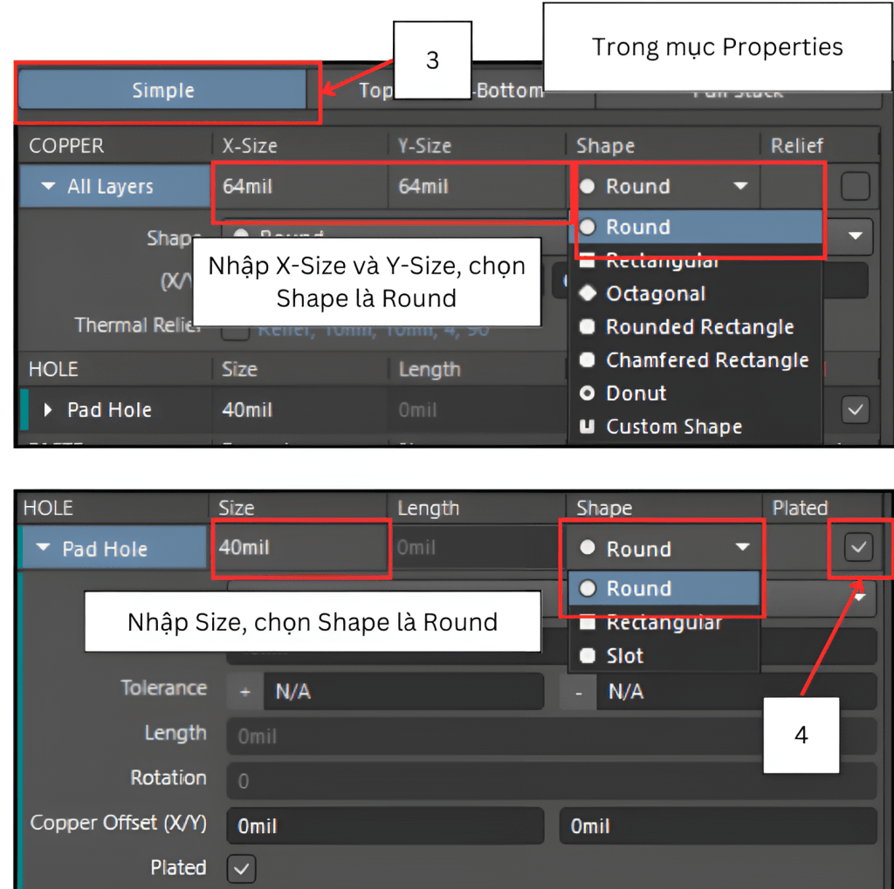Image resolution: width=894 pixels, height=889 pixels.
Task: Choose Slot hole shape option
Action: (x=624, y=656)
